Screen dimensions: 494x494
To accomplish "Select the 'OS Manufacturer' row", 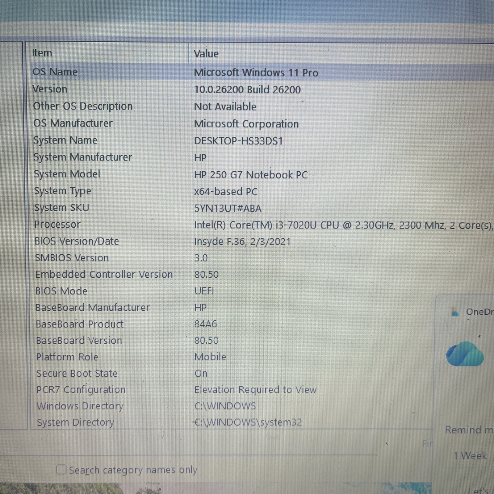I will [73, 123].
